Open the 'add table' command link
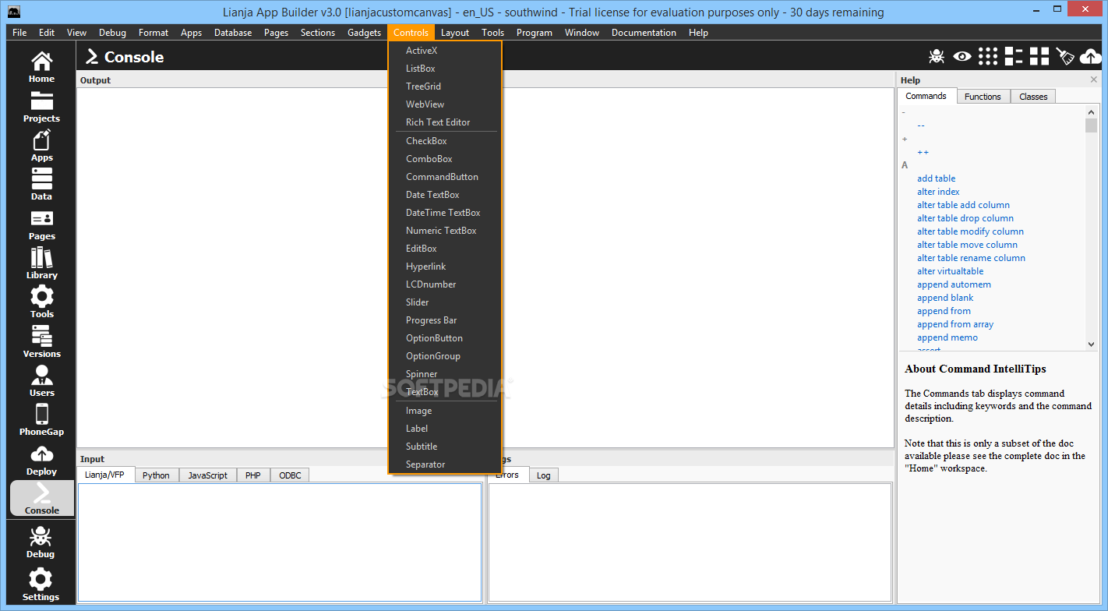This screenshot has width=1108, height=611. pos(936,178)
